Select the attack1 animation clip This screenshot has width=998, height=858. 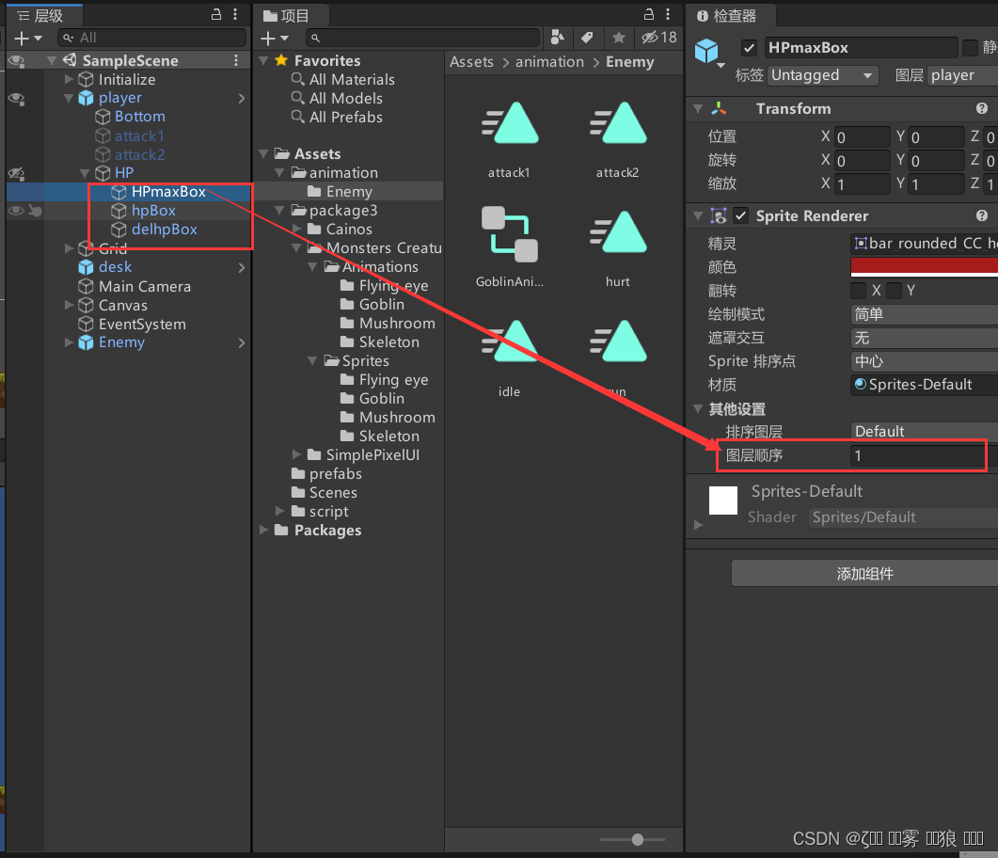(x=509, y=139)
